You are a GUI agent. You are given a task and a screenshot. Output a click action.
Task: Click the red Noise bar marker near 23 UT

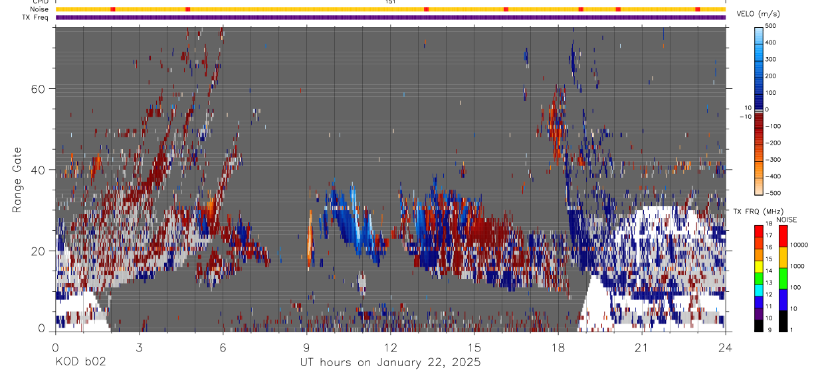(697, 9)
